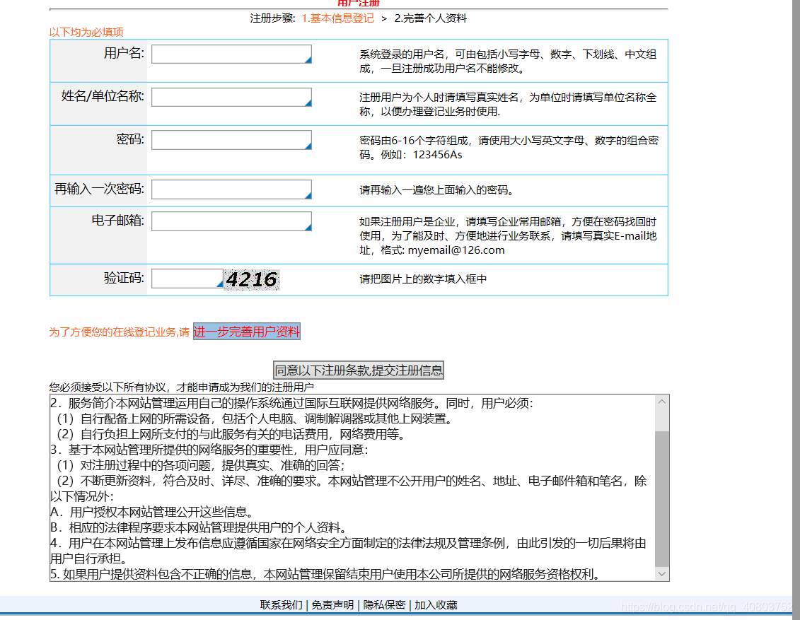Click the 验证码: label

(x=124, y=278)
